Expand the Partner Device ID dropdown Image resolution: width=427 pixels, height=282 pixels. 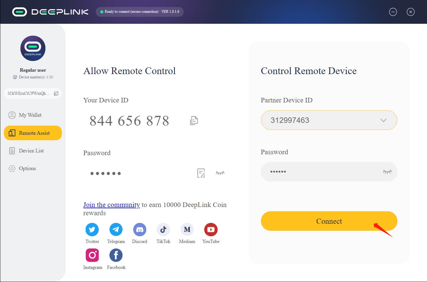pyautogui.click(x=383, y=120)
